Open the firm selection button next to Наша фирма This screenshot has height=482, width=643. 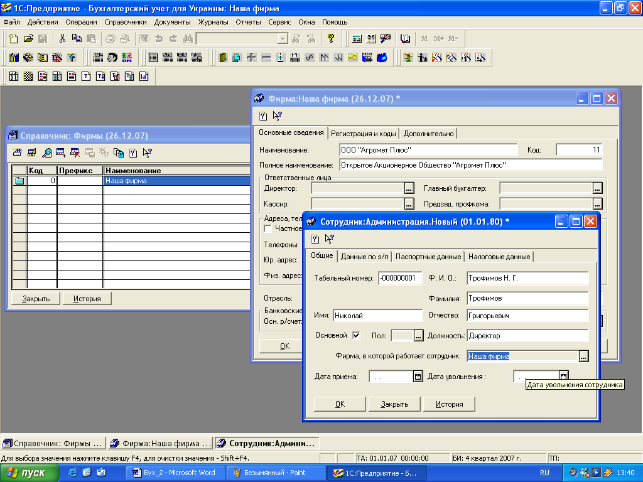583,356
